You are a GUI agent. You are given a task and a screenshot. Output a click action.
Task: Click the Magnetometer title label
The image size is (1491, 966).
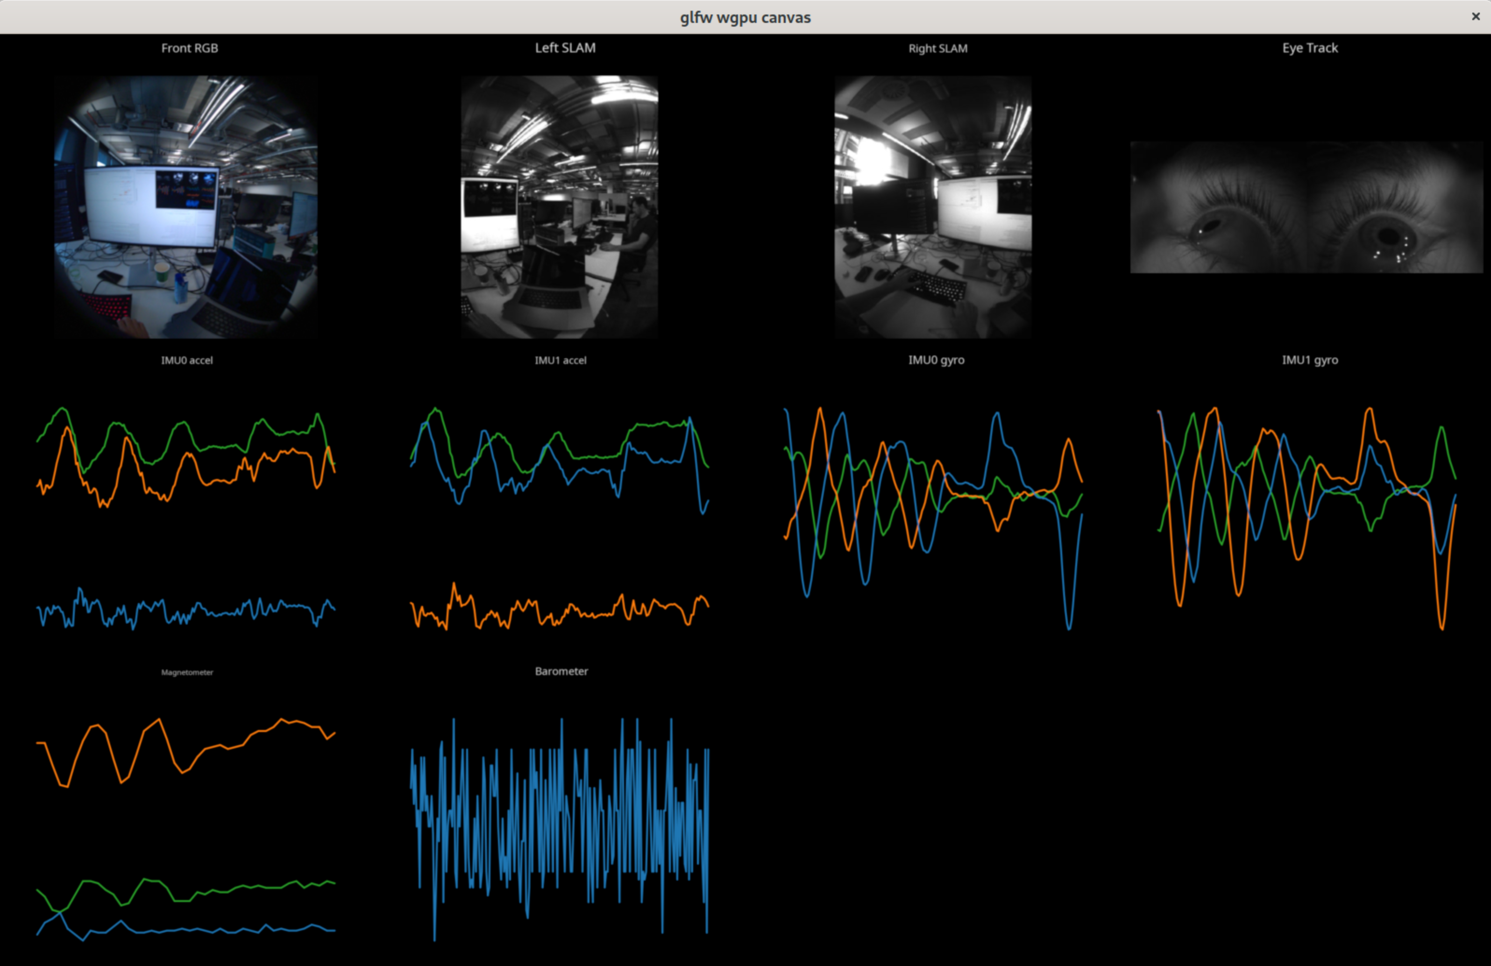187,672
